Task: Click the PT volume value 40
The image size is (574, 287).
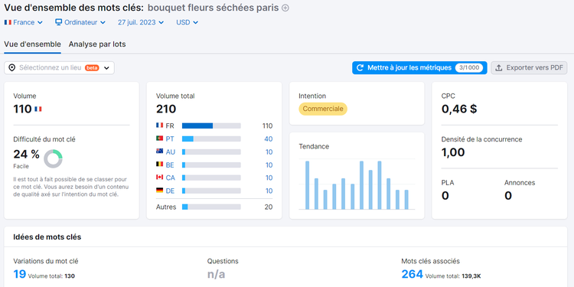Action: point(269,139)
